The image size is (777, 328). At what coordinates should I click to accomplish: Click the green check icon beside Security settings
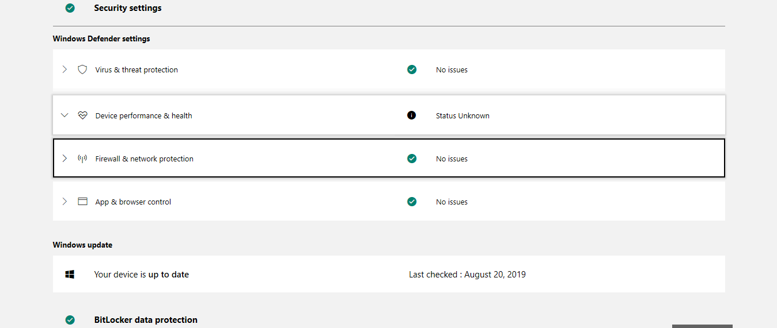coord(70,8)
